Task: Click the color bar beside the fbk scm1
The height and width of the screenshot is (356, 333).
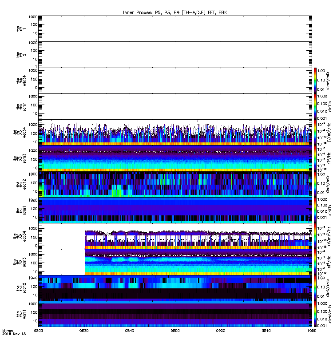Action: click(x=315, y=314)
